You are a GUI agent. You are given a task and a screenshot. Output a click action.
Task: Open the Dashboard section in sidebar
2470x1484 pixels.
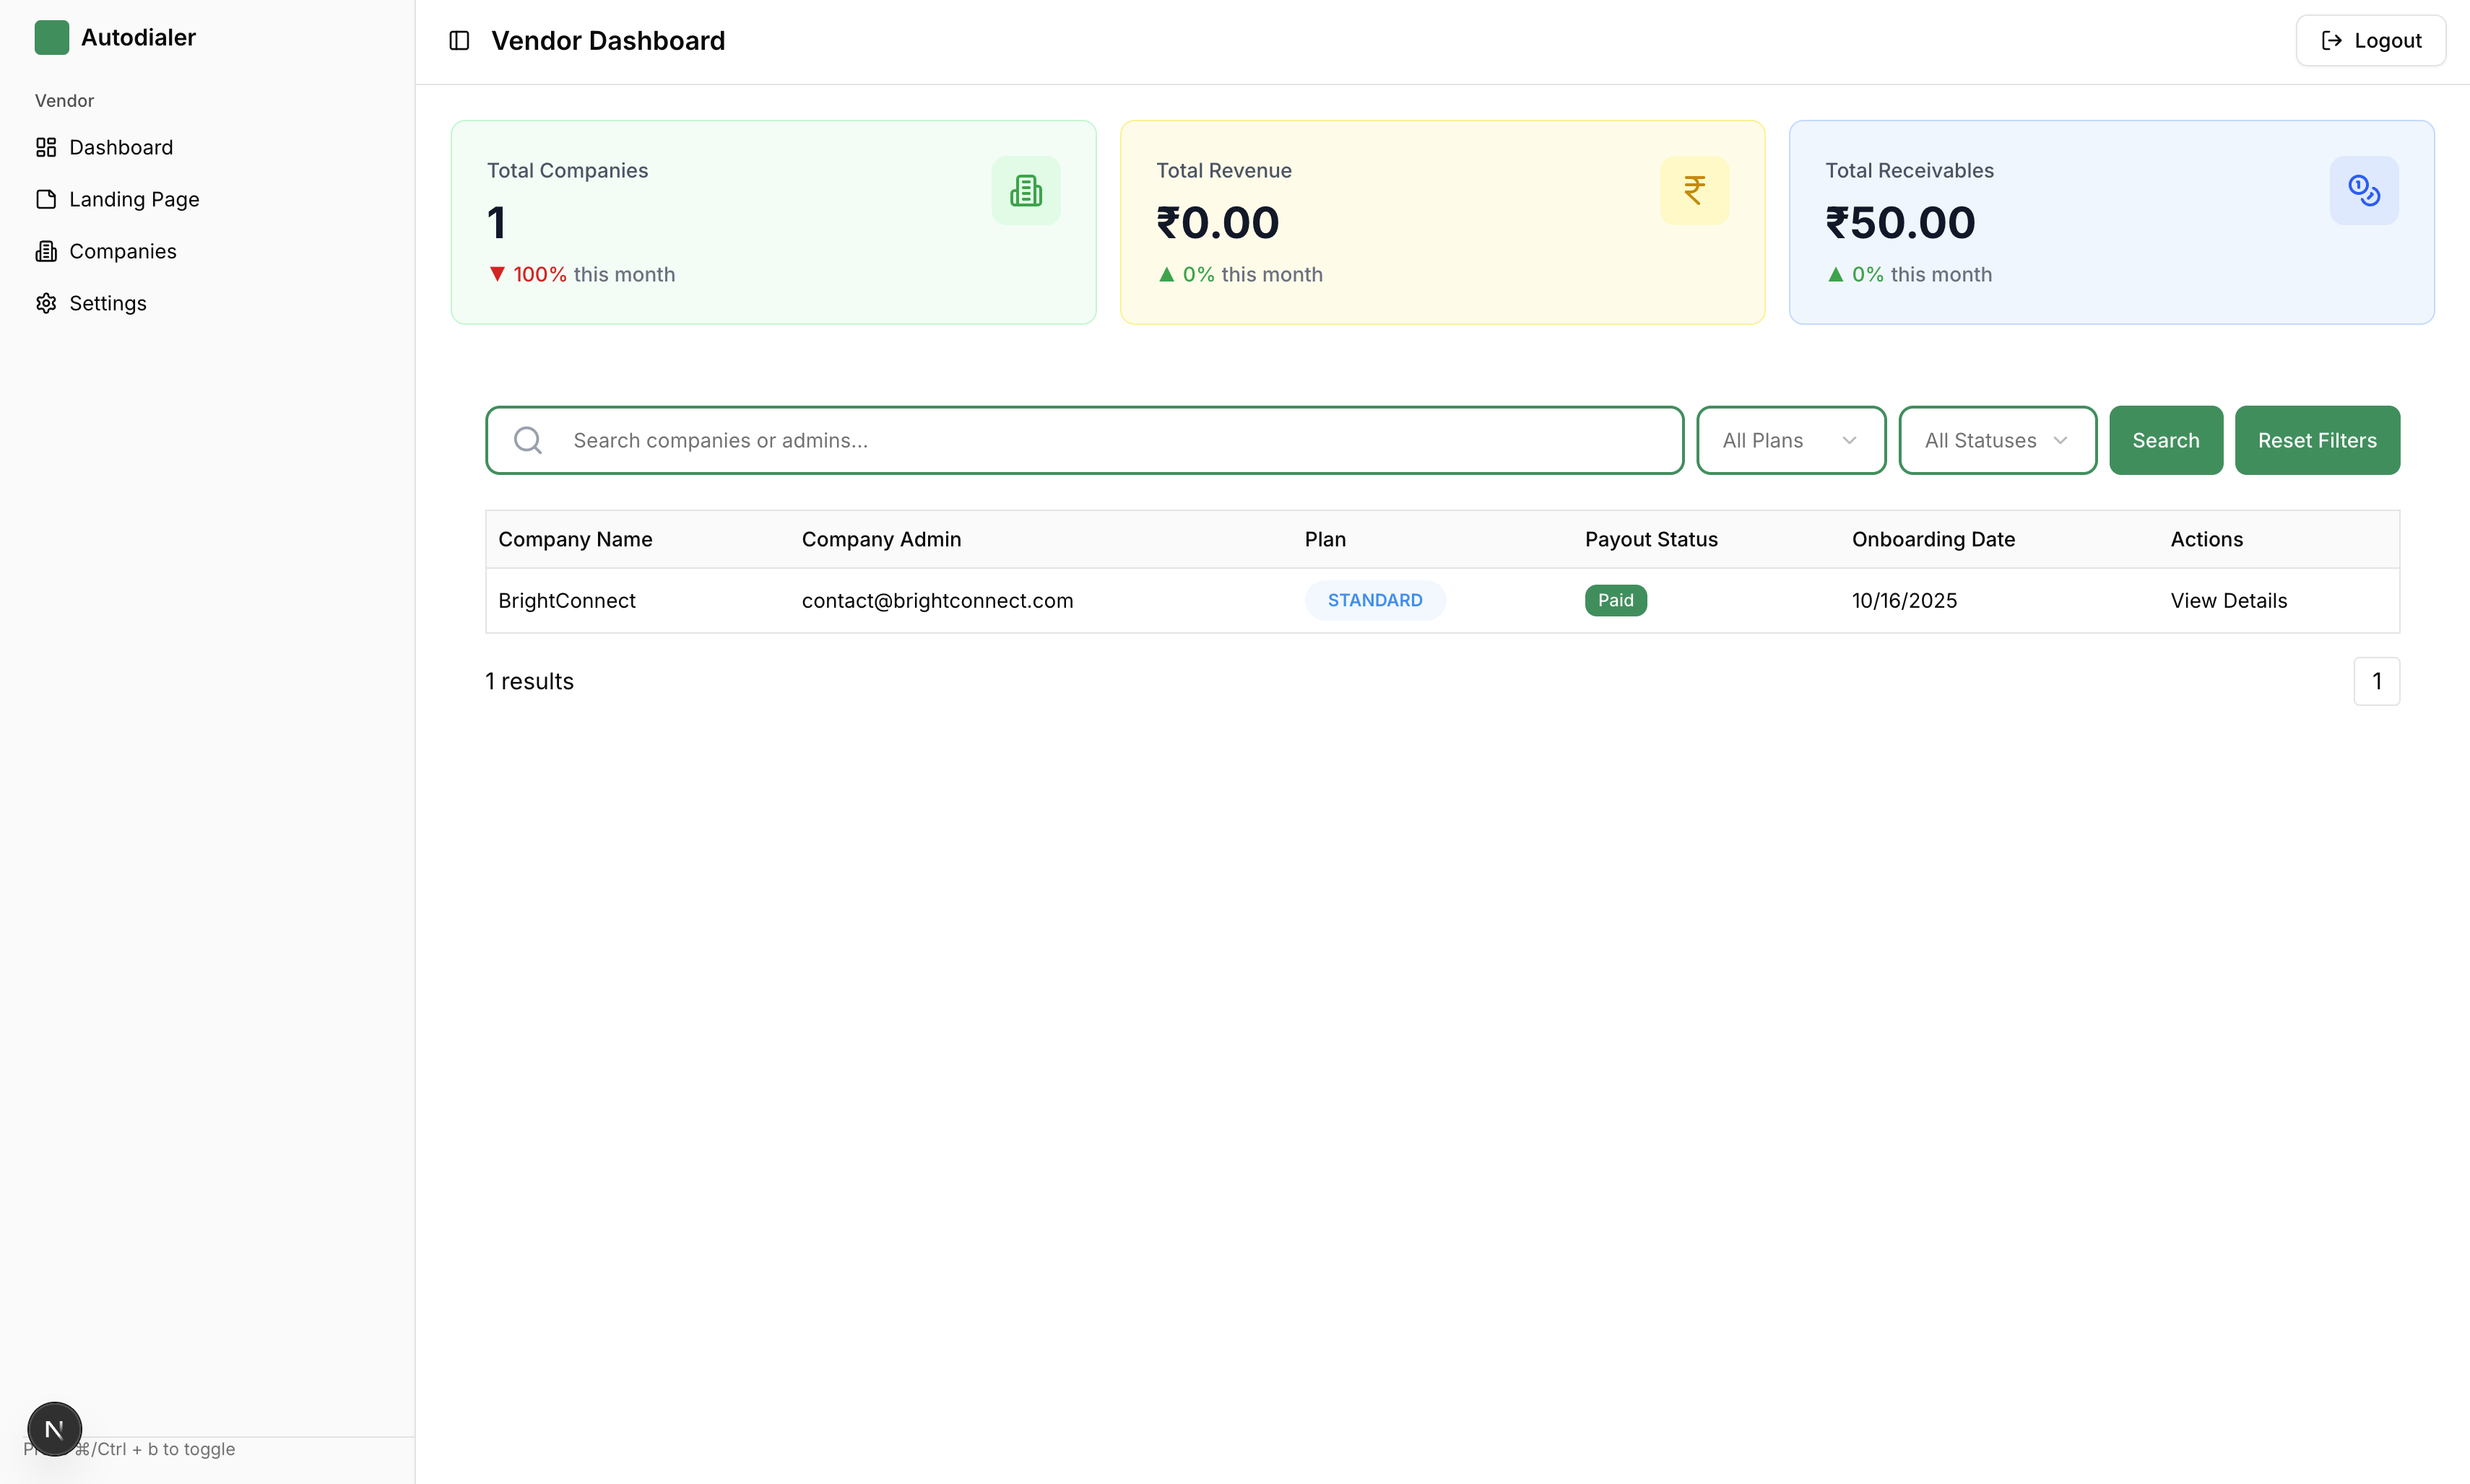(120, 147)
